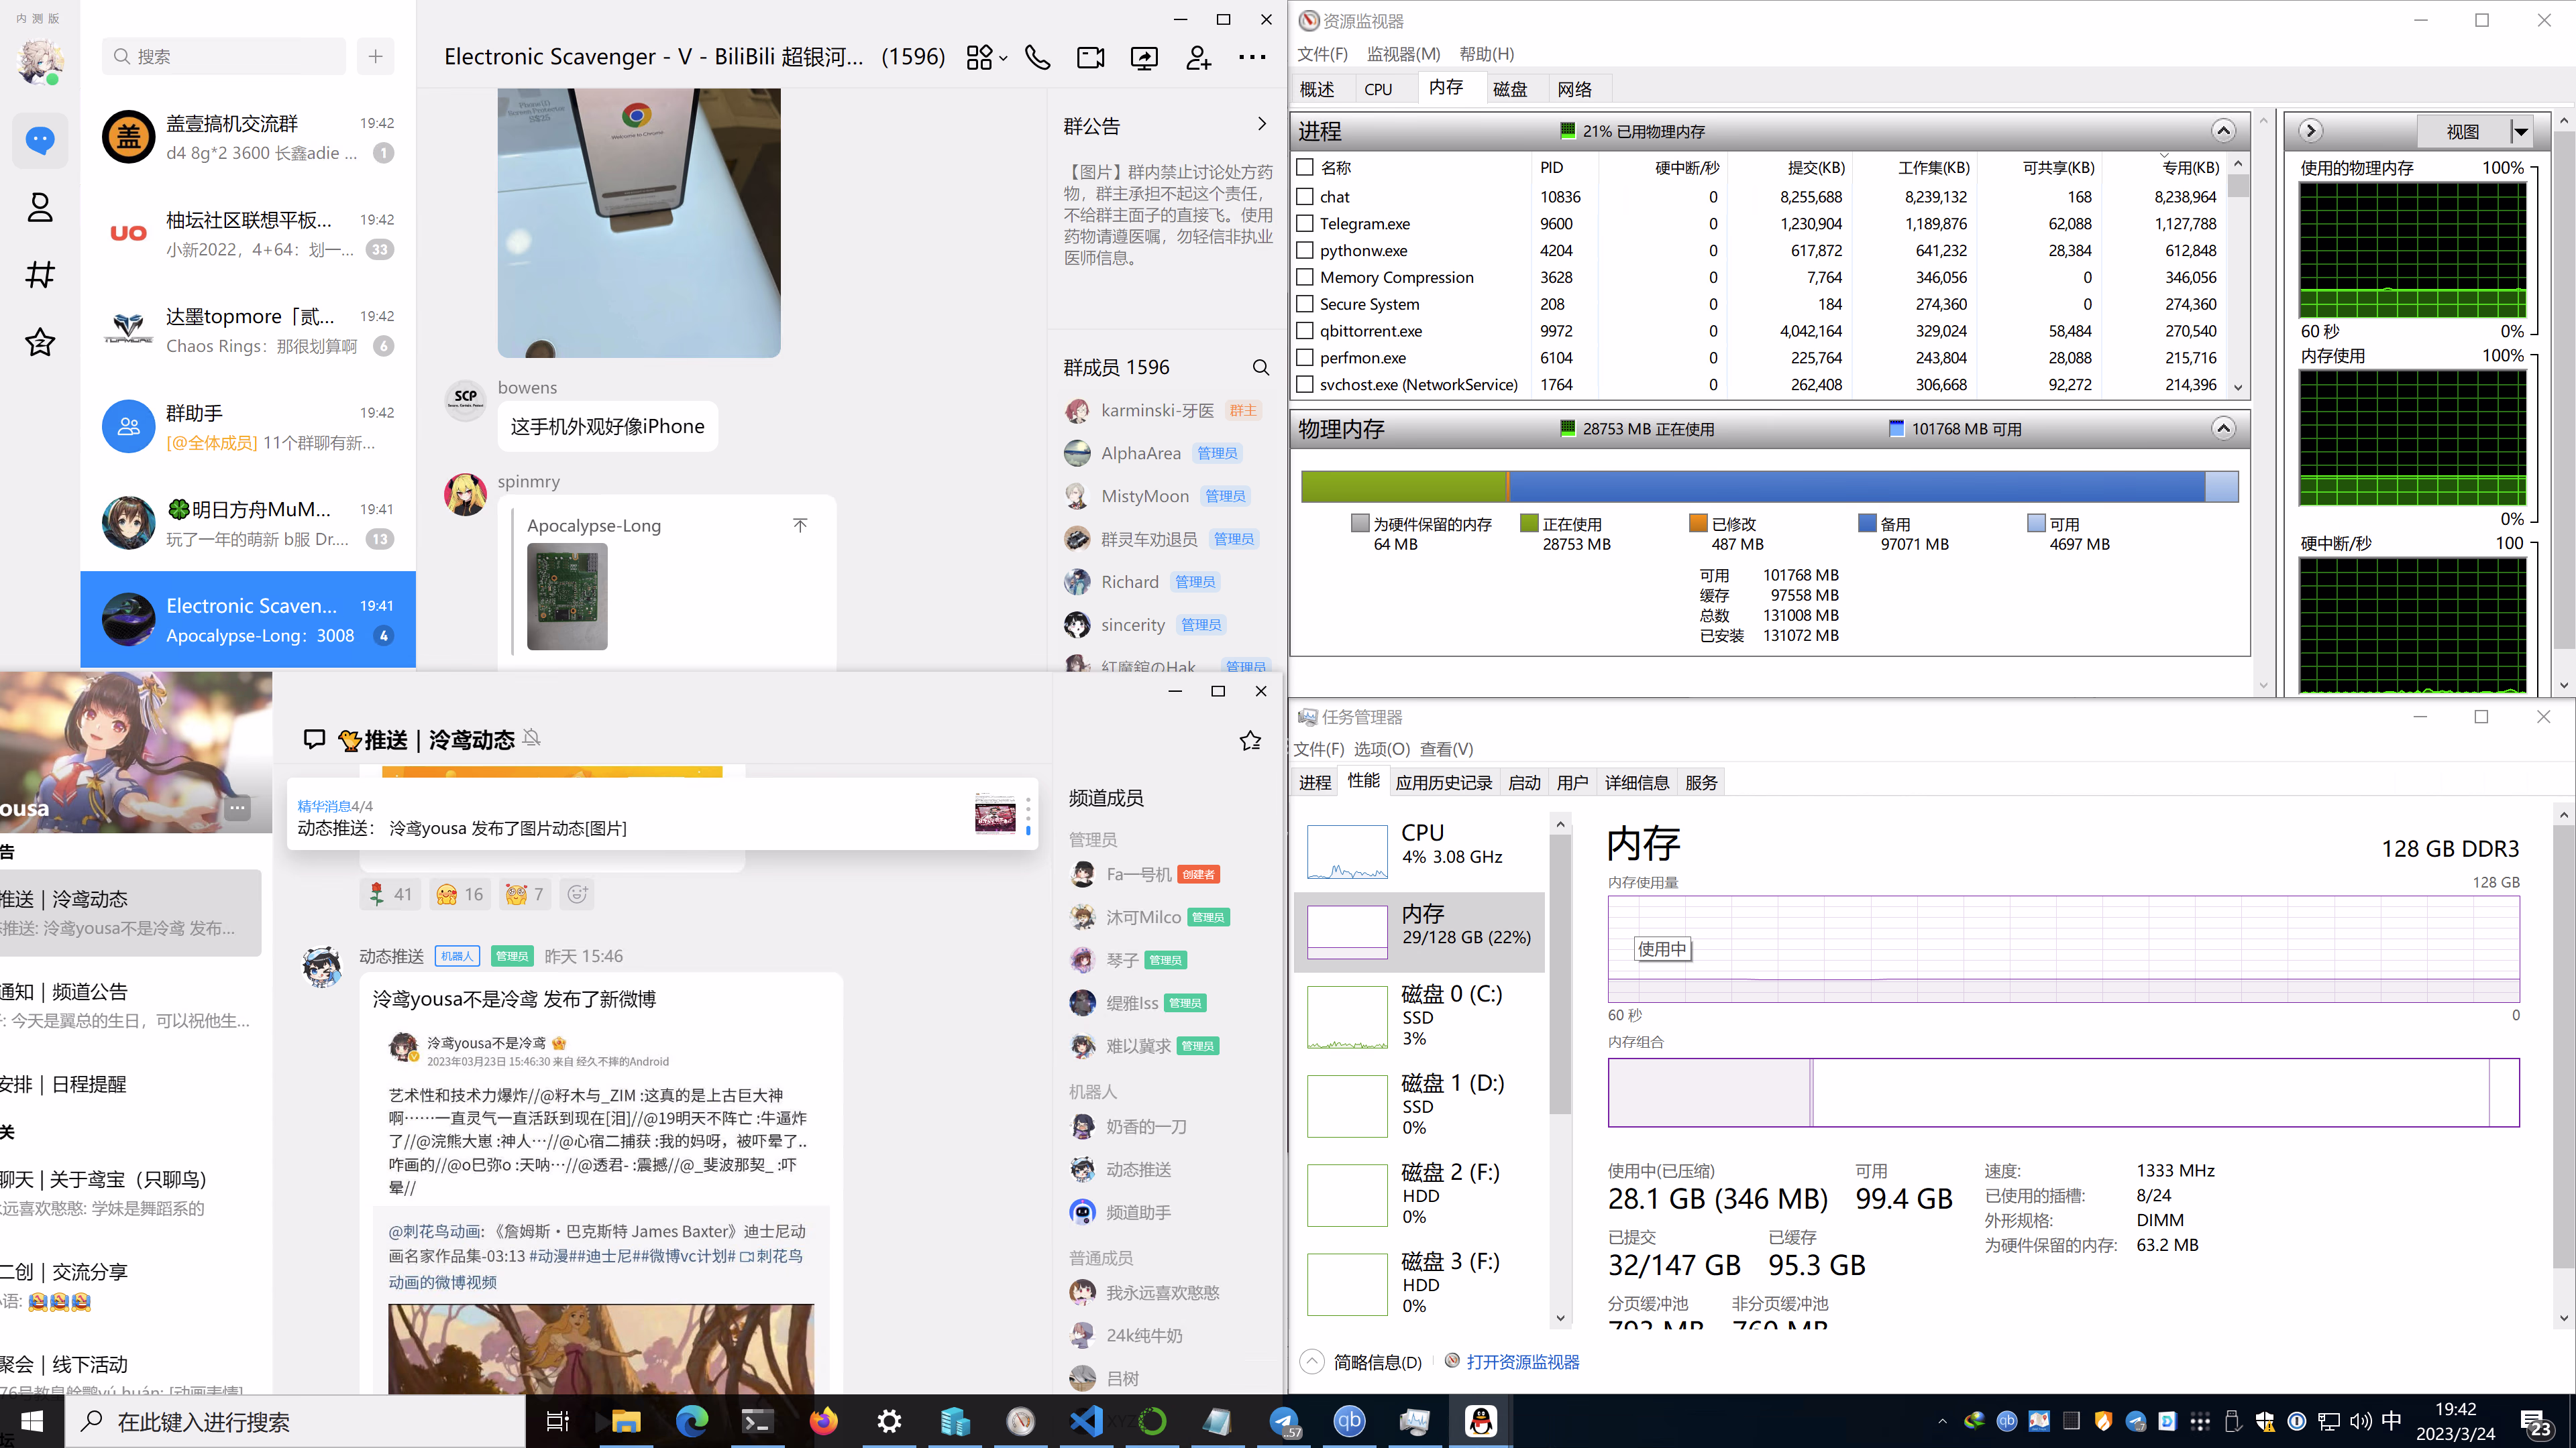The width and height of the screenshot is (2576, 1448).
Task: Start a video call from chat header
Action: [1090, 58]
